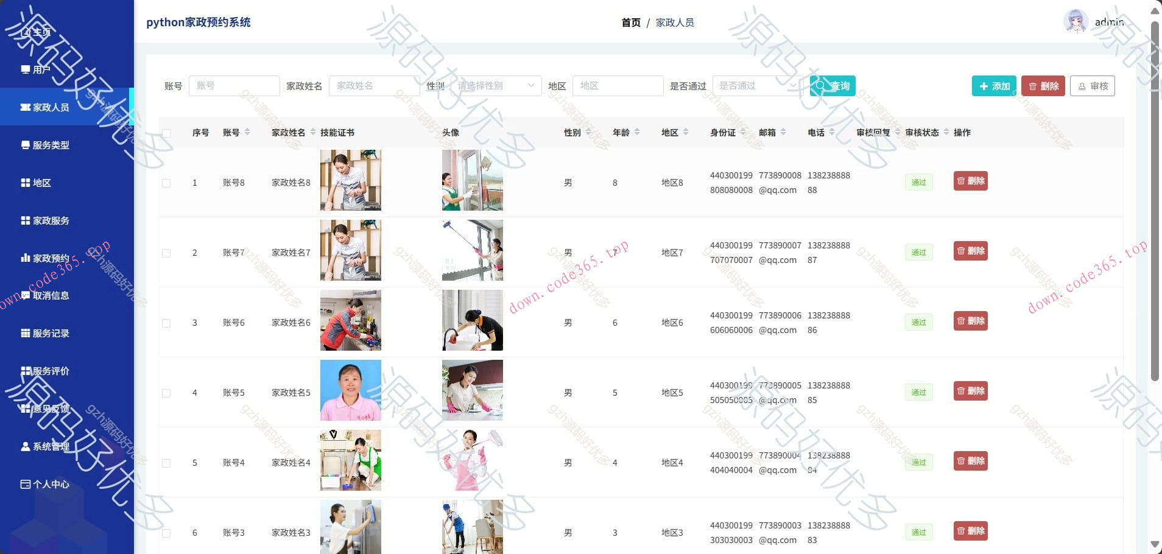1162x554 pixels.
Task: Check the row for 账号8
Action: click(166, 183)
